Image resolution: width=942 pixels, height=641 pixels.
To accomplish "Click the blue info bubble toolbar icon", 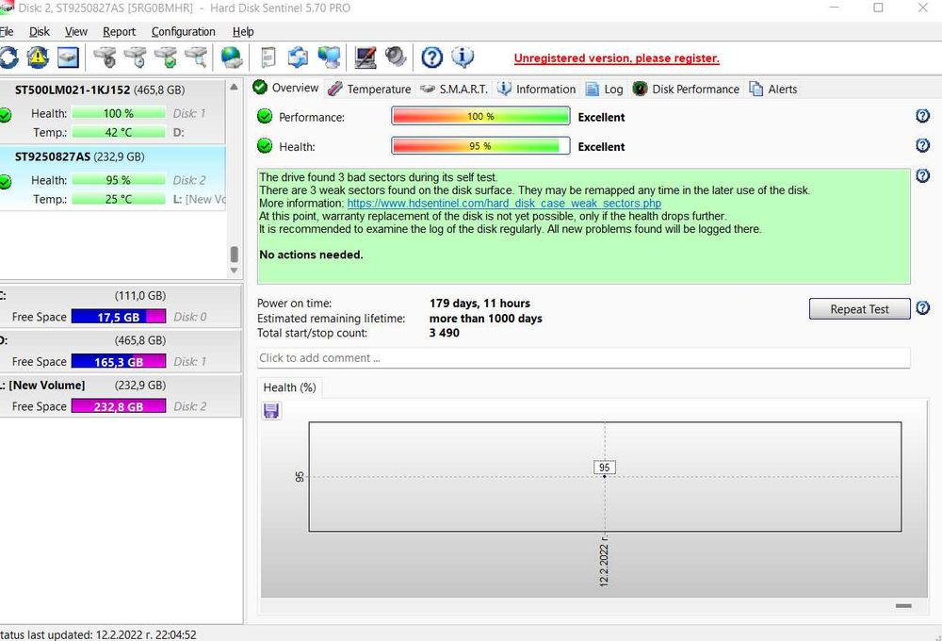I will pos(462,58).
